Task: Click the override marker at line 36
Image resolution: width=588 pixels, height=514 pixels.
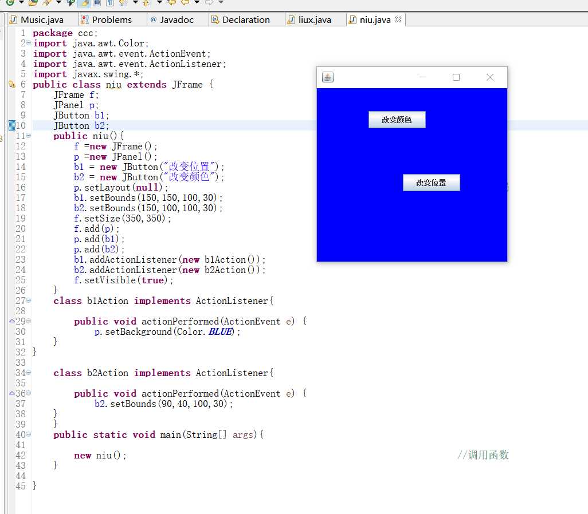Action: 11,393
